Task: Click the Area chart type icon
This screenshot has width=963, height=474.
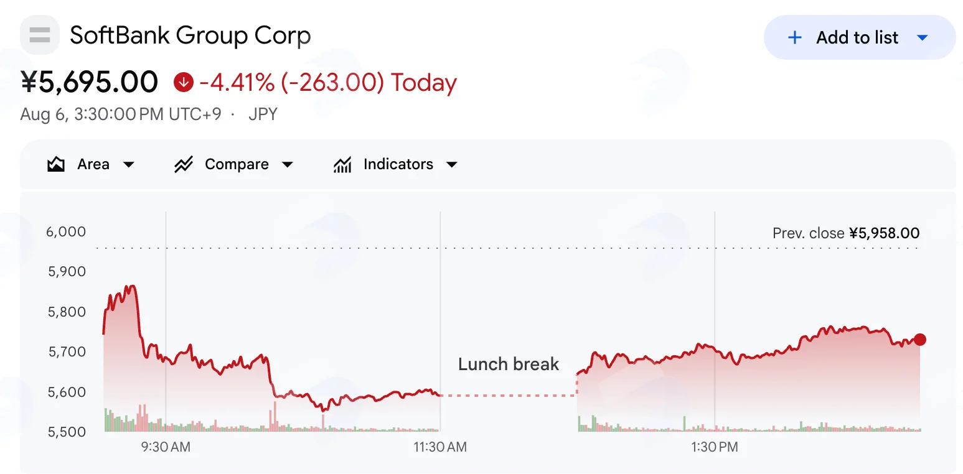Action: pos(56,164)
